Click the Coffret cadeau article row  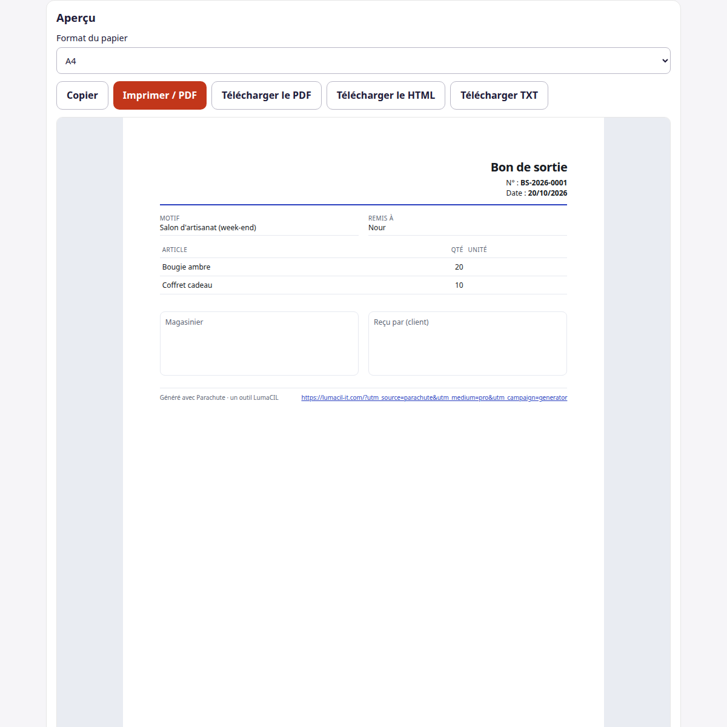(x=363, y=285)
